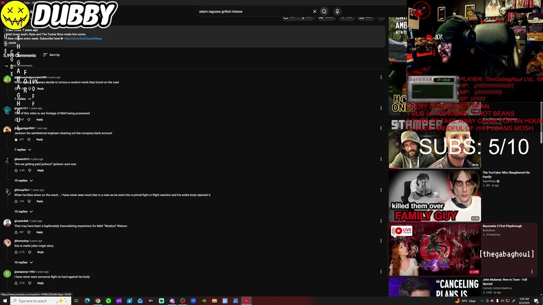Open options menu for the matx1011 comment
543x305 pixels.
click(381, 108)
